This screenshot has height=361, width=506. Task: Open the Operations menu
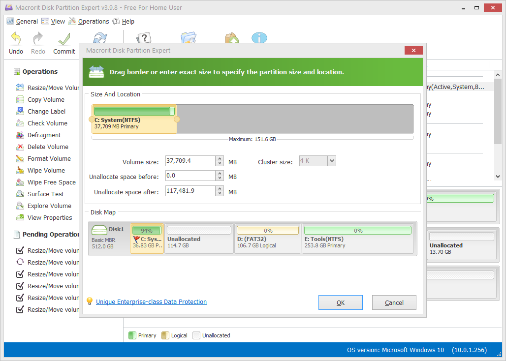(x=89, y=21)
